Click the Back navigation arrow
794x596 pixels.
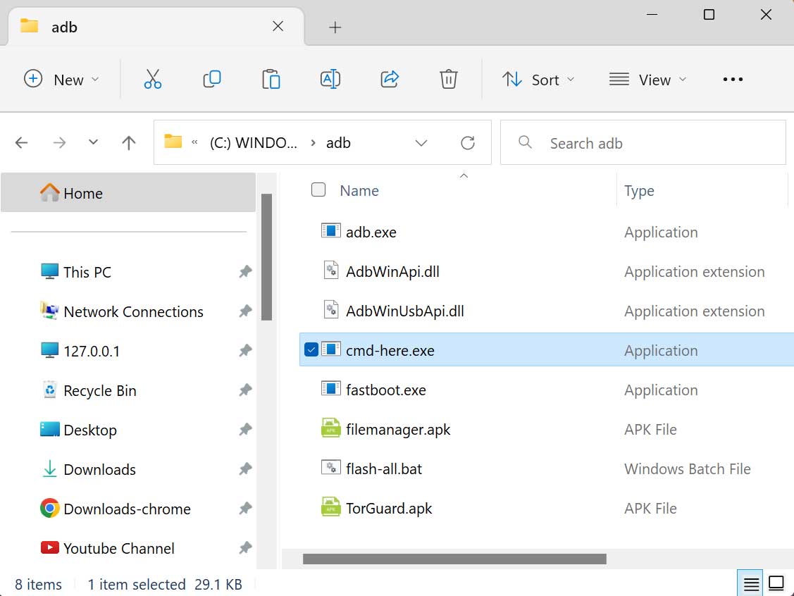pyautogui.click(x=21, y=142)
